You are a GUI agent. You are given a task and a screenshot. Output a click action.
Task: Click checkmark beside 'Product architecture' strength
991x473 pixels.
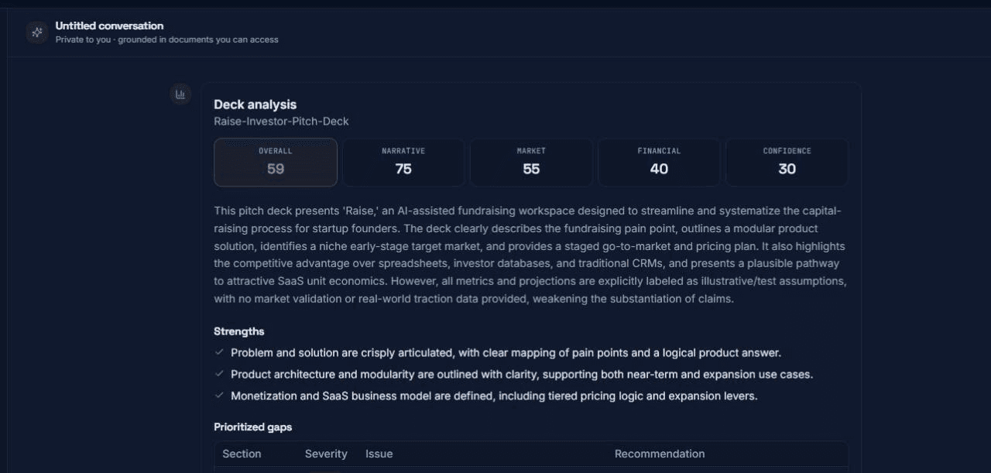tap(219, 374)
